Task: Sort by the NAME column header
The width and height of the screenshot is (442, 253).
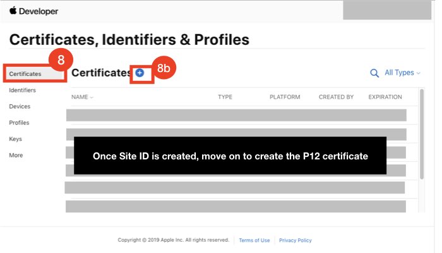Action: (82, 97)
